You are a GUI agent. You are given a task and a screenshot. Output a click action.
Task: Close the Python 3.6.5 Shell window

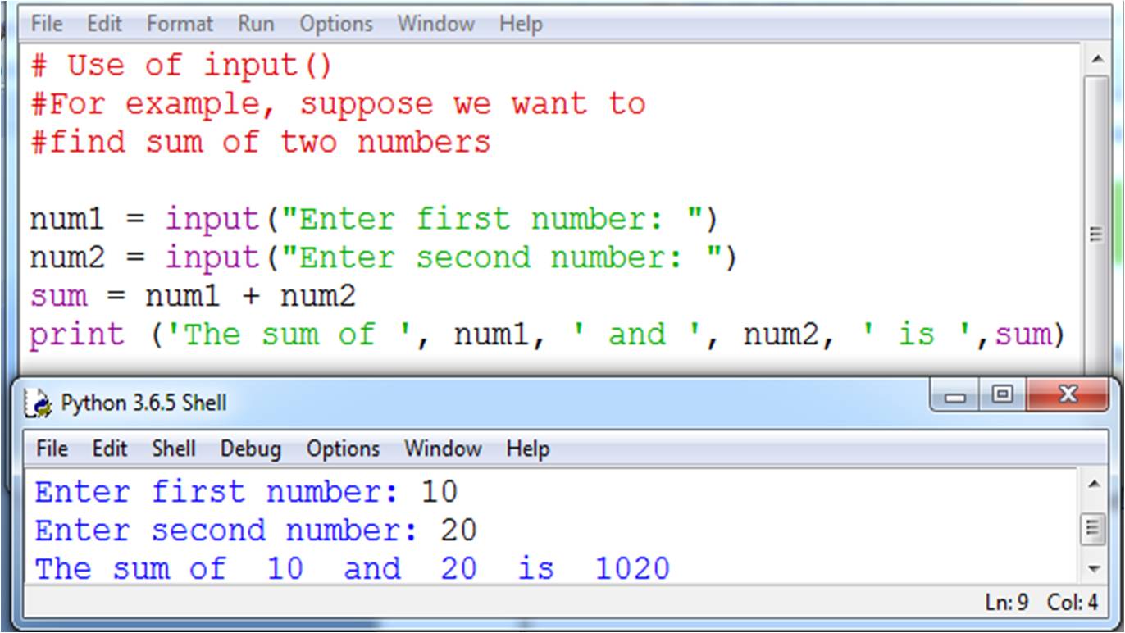pyautogui.click(x=1067, y=397)
